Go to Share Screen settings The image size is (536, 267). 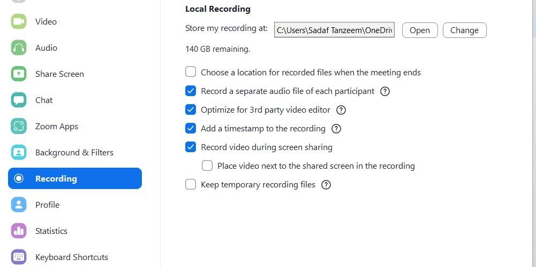[x=59, y=74]
